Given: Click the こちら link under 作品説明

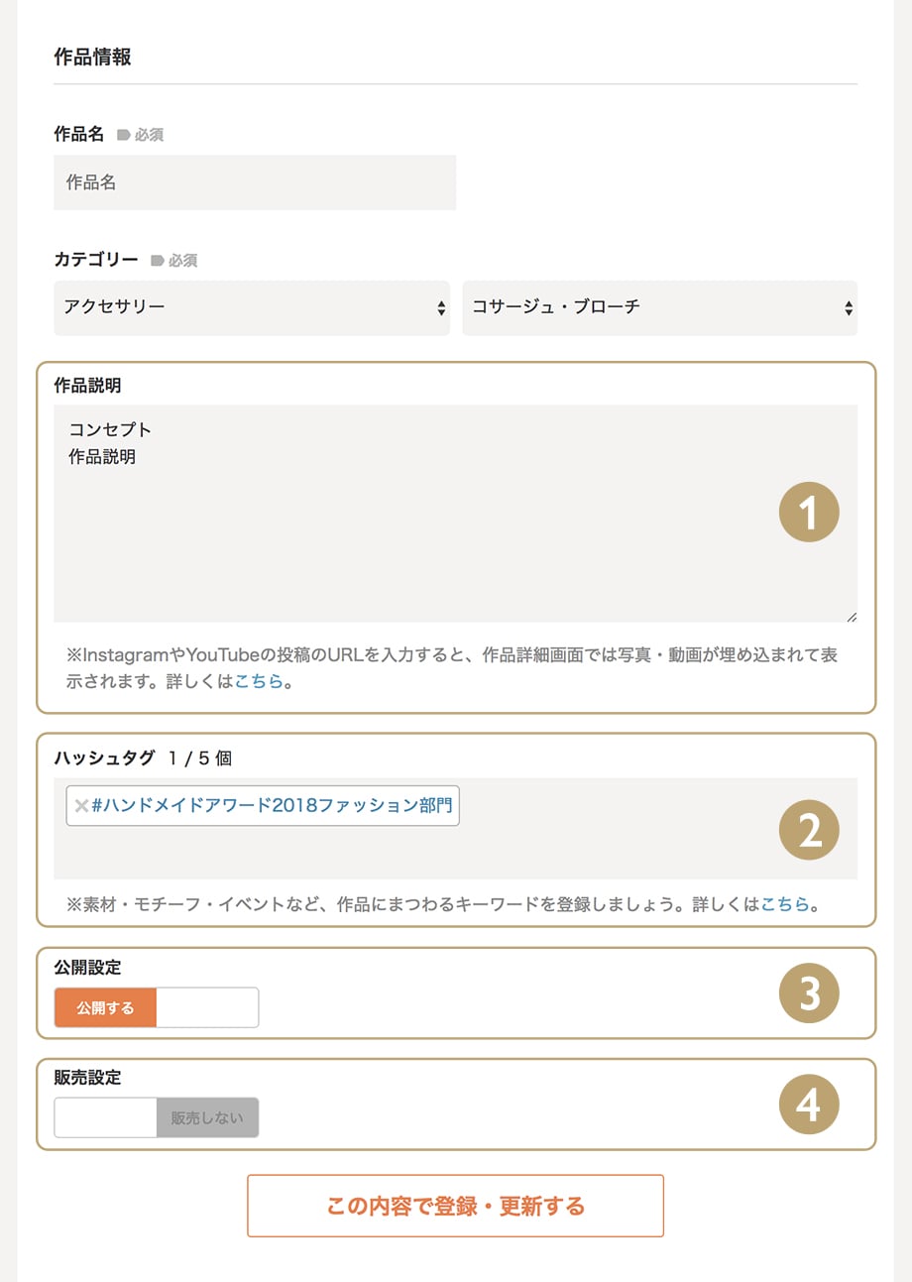Looking at the screenshot, I should point(259,682).
